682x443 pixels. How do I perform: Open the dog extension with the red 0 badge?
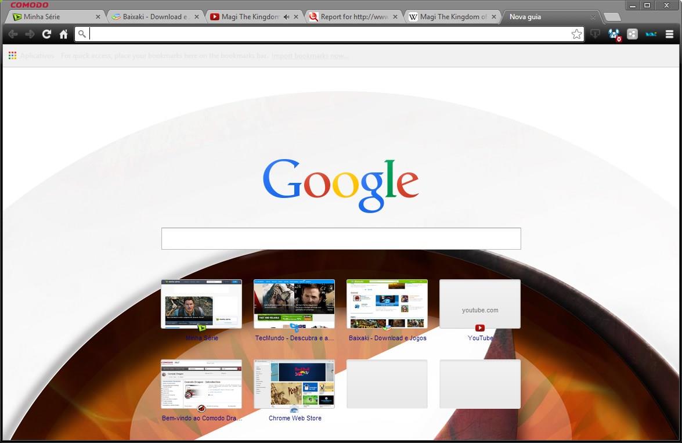click(x=614, y=34)
